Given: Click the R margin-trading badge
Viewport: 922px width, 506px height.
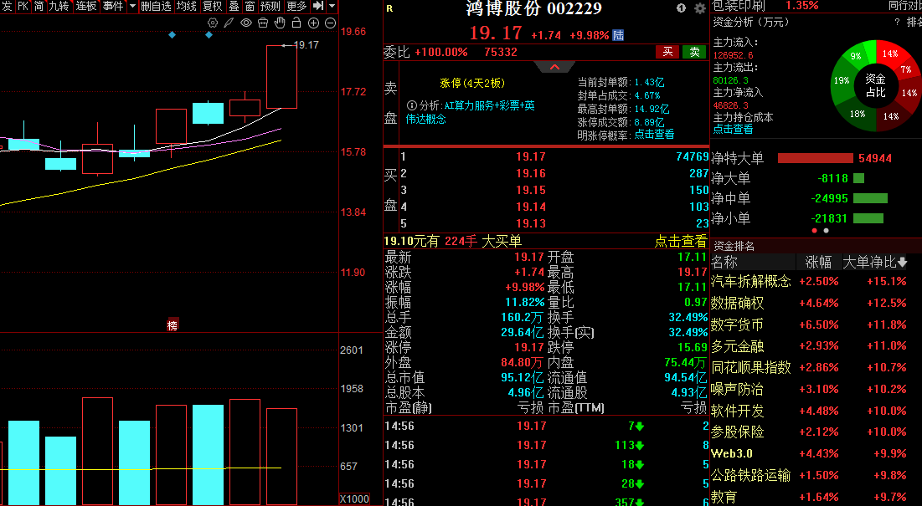Looking at the screenshot, I should tap(389, 9).
